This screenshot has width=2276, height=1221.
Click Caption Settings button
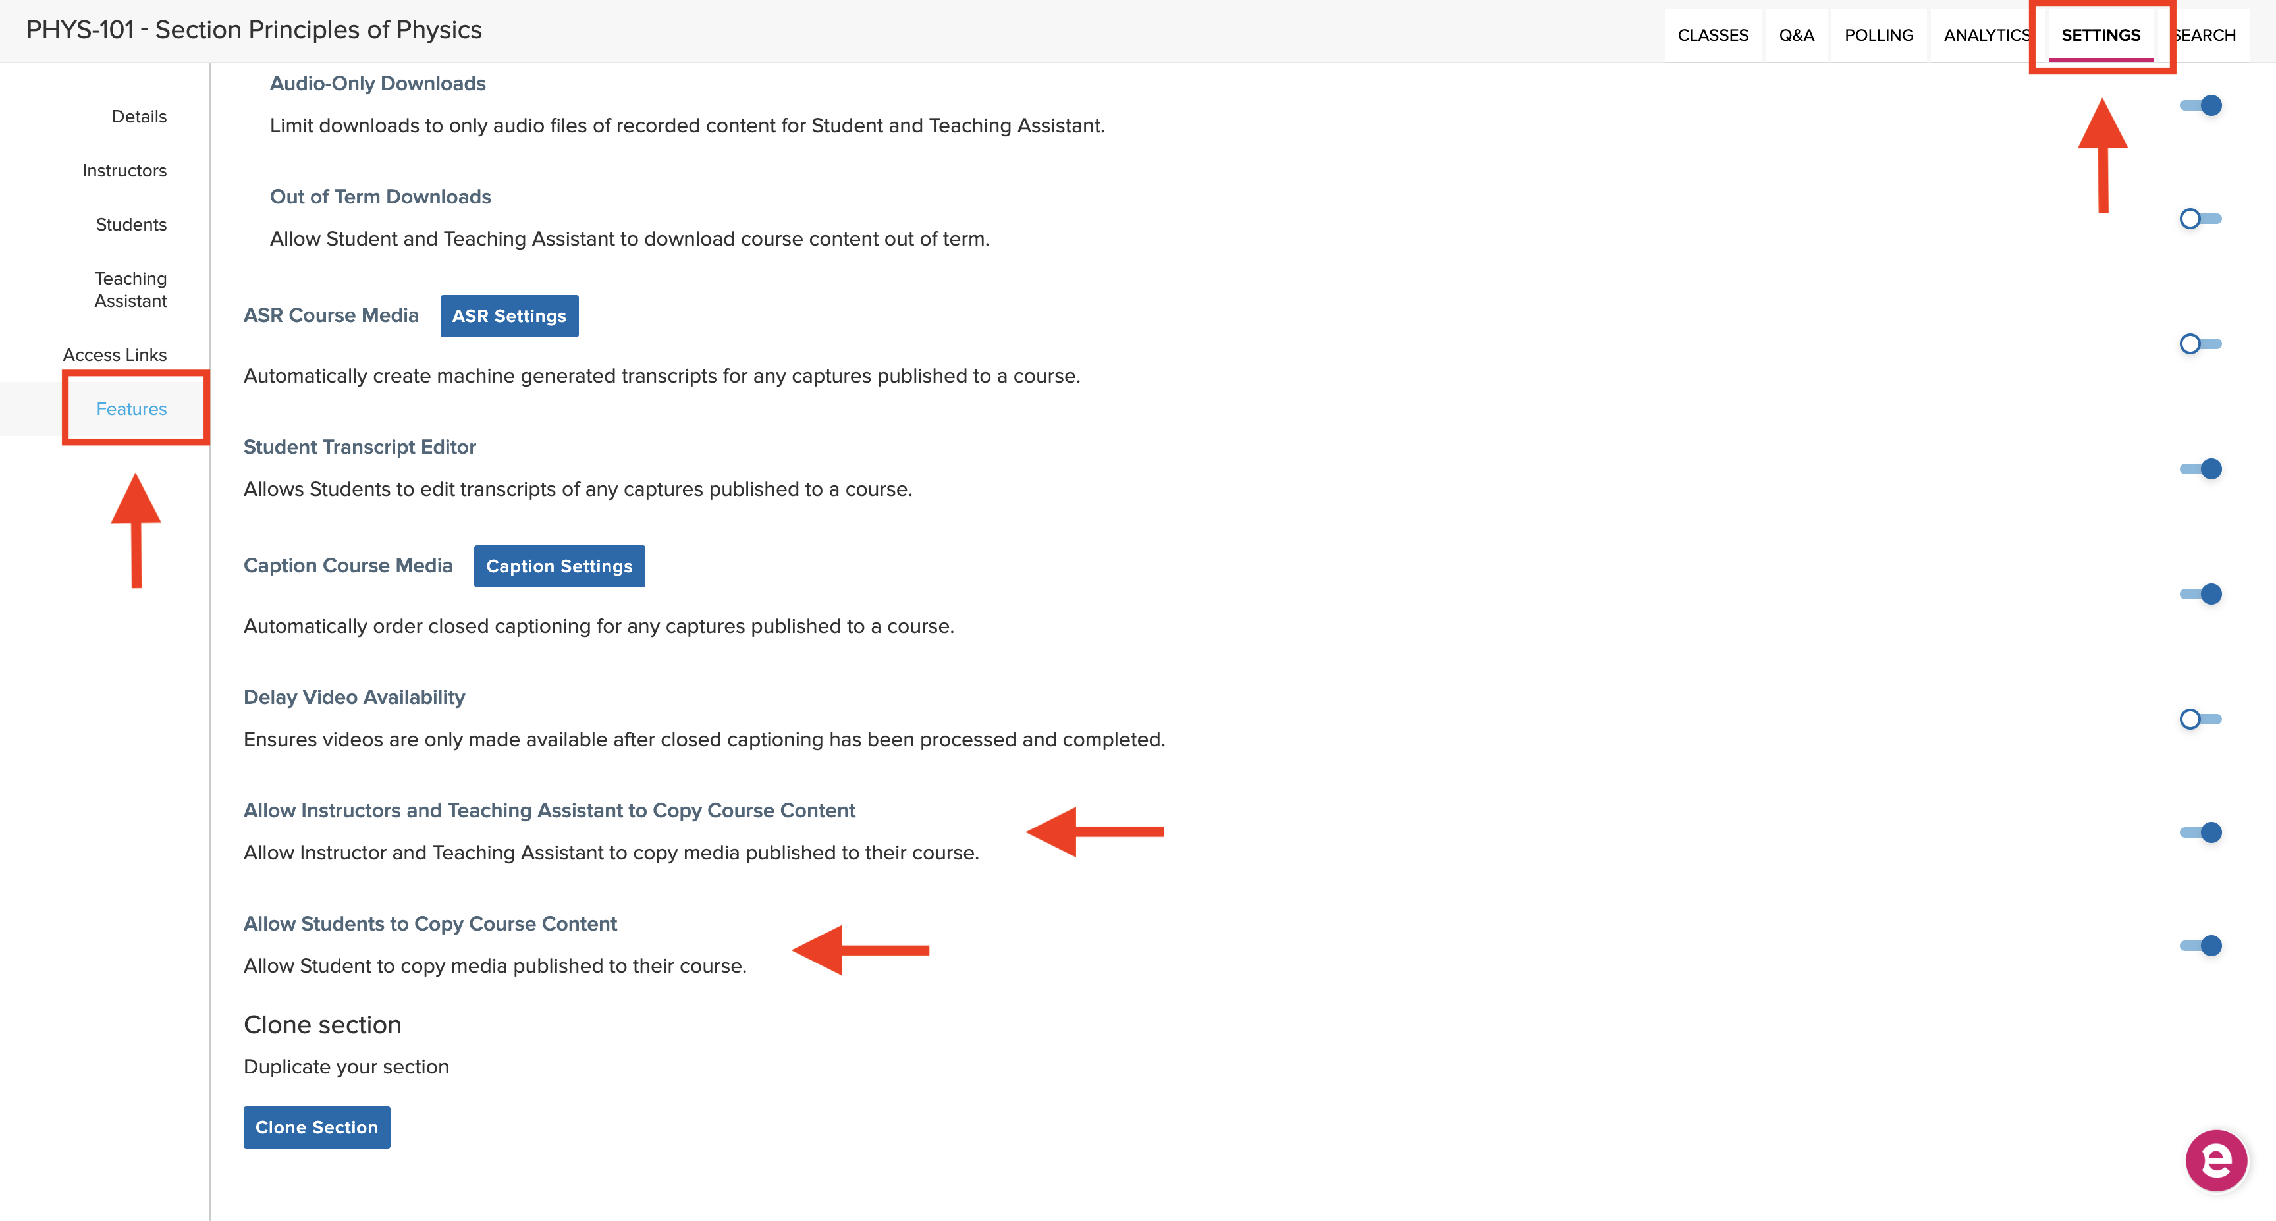pos(557,566)
